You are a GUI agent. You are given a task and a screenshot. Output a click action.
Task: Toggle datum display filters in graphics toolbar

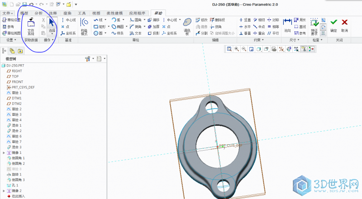tap(281, 49)
